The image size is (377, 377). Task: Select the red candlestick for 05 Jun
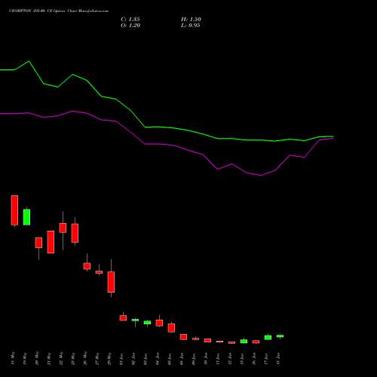tap(171, 328)
